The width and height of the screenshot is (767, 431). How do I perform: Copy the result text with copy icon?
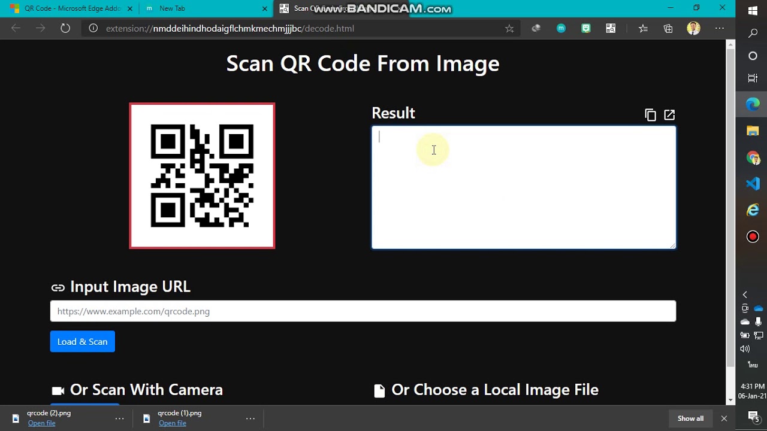[650, 115]
